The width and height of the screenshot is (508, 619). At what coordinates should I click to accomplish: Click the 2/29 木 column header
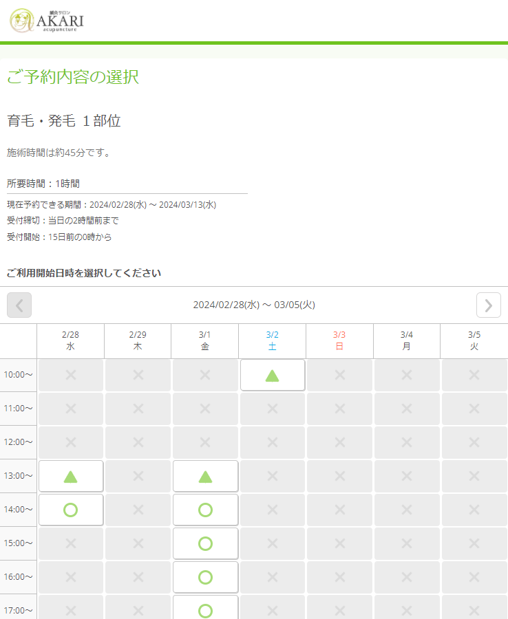click(138, 340)
